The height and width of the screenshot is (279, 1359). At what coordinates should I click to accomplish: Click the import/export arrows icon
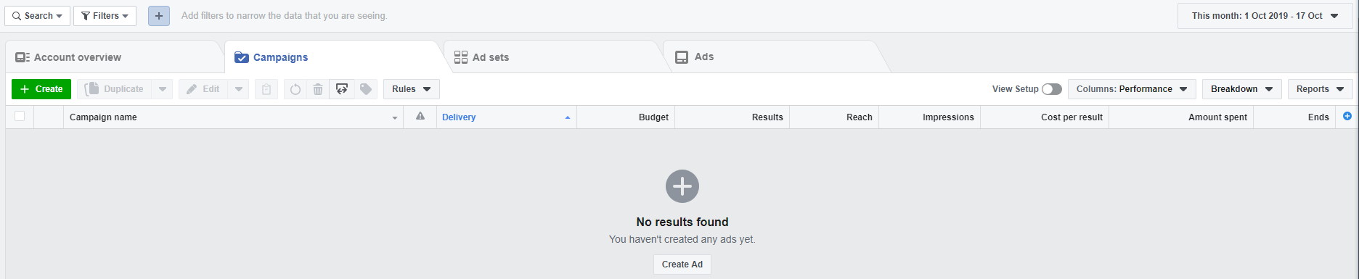click(x=342, y=89)
